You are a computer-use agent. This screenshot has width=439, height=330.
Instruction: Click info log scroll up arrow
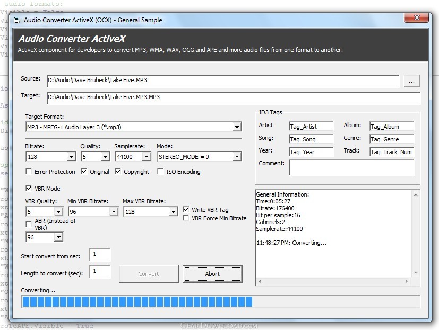pyautogui.click(x=416, y=195)
